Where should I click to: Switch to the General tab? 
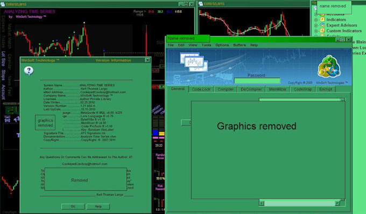click(178, 88)
